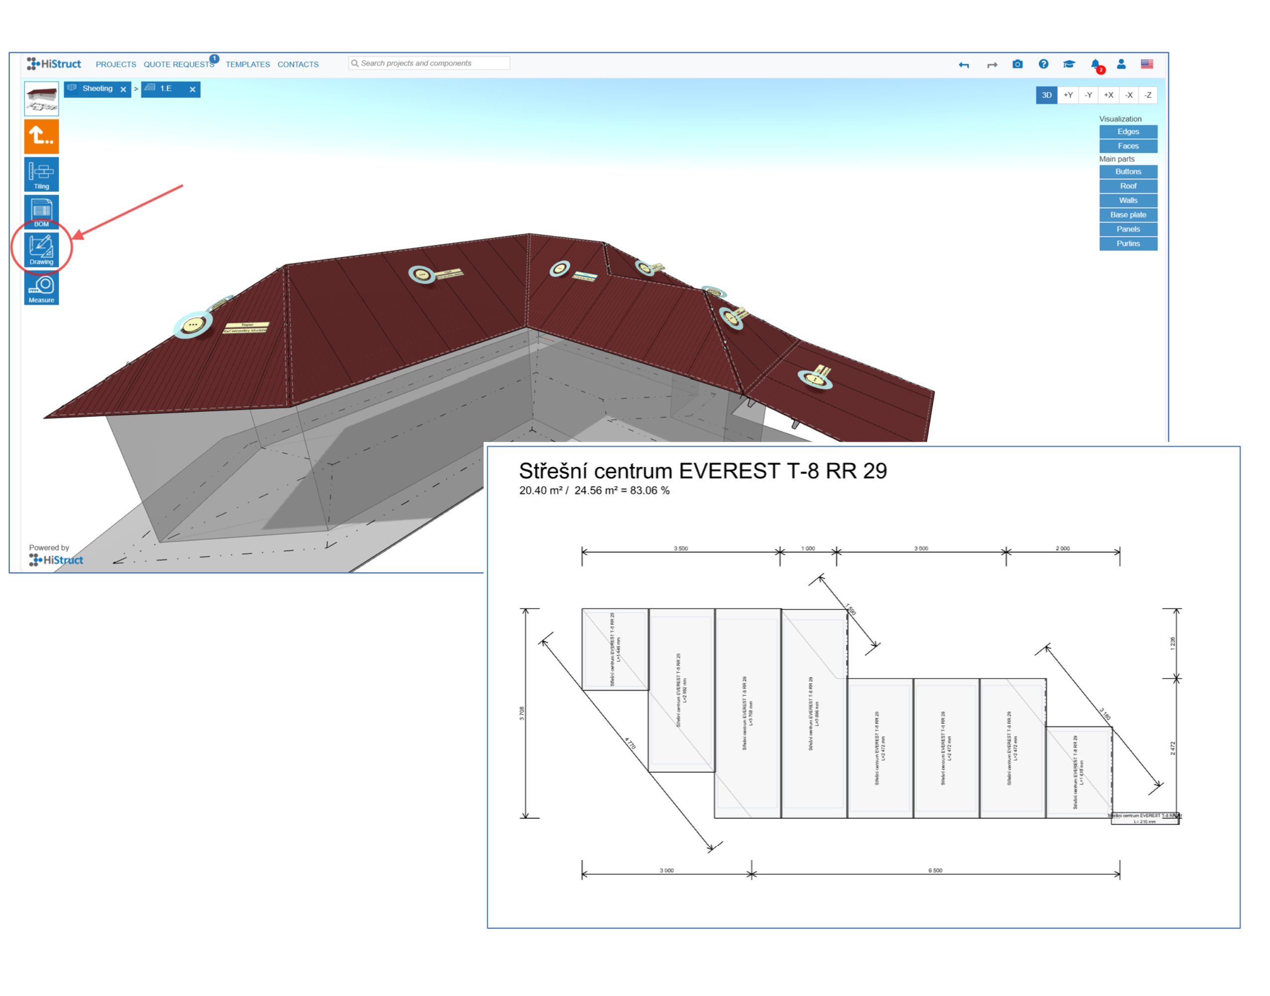Take a screenshot with camera icon
Screen dimensions: 1270x996
point(1017,64)
